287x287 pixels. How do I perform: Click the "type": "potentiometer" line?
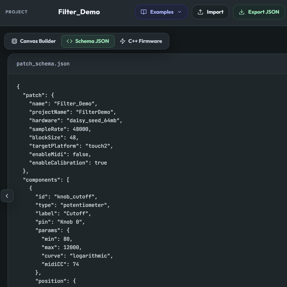click(x=73, y=205)
